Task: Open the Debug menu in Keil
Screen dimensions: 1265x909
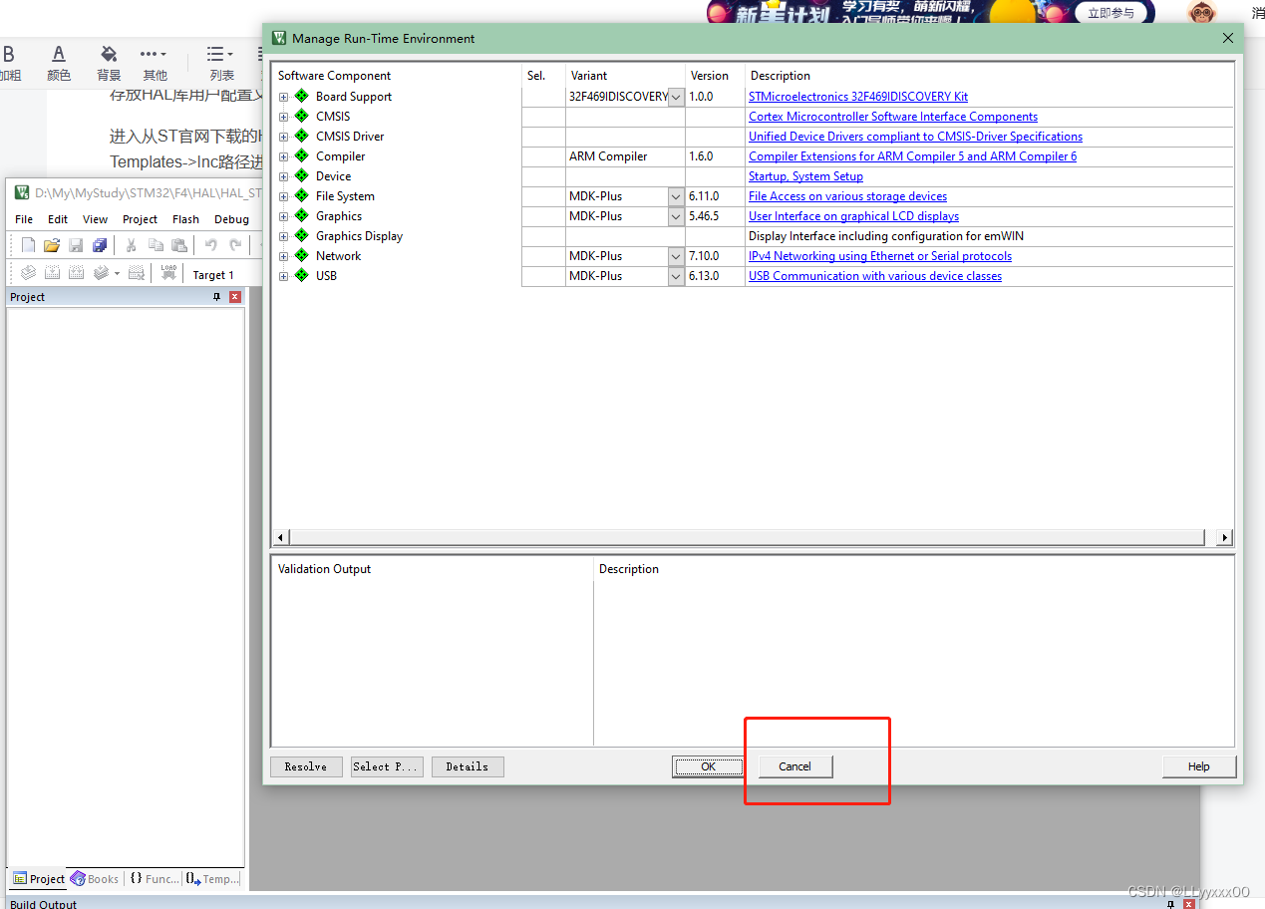Action: [231, 219]
